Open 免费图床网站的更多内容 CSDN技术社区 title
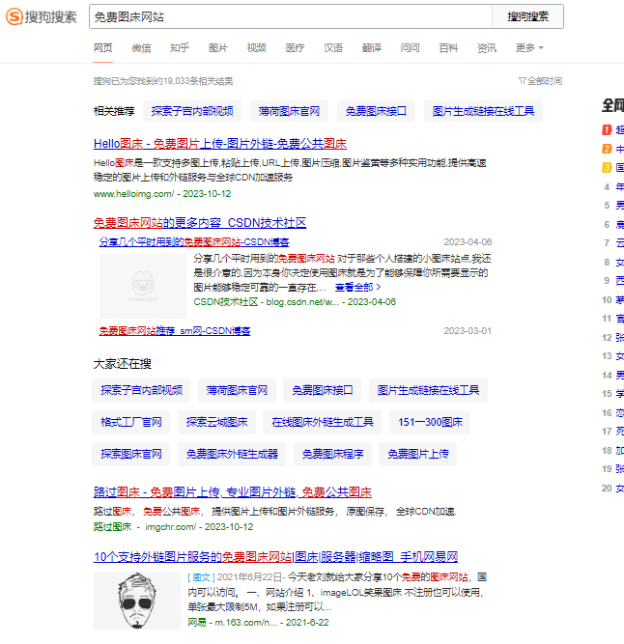624x644 pixels. 200,223
